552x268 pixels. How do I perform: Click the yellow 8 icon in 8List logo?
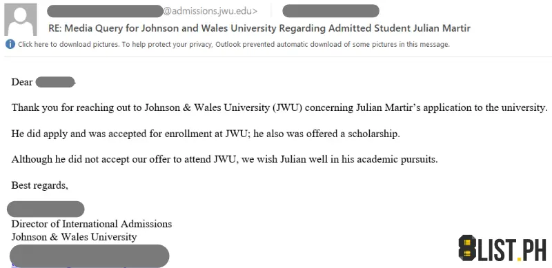(x=468, y=248)
